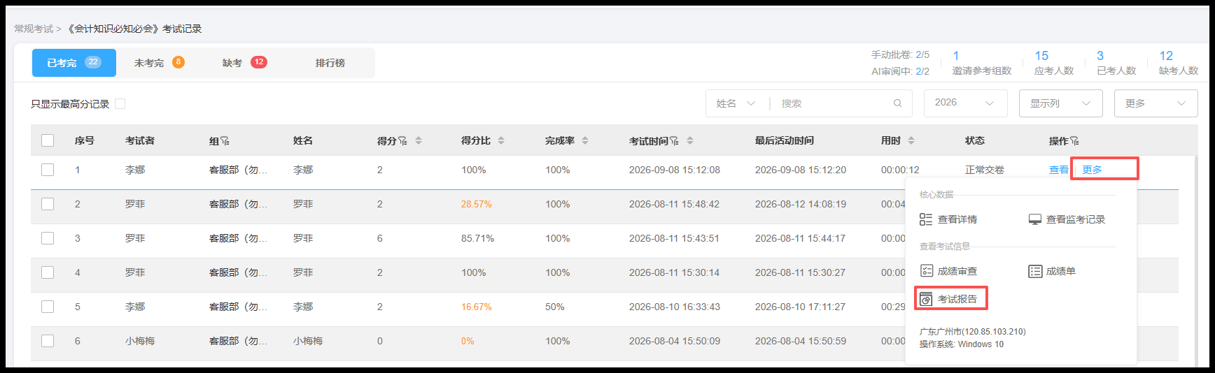The height and width of the screenshot is (373, 1215).
Task: Click 50% completion rate cell
Action: 554,307
